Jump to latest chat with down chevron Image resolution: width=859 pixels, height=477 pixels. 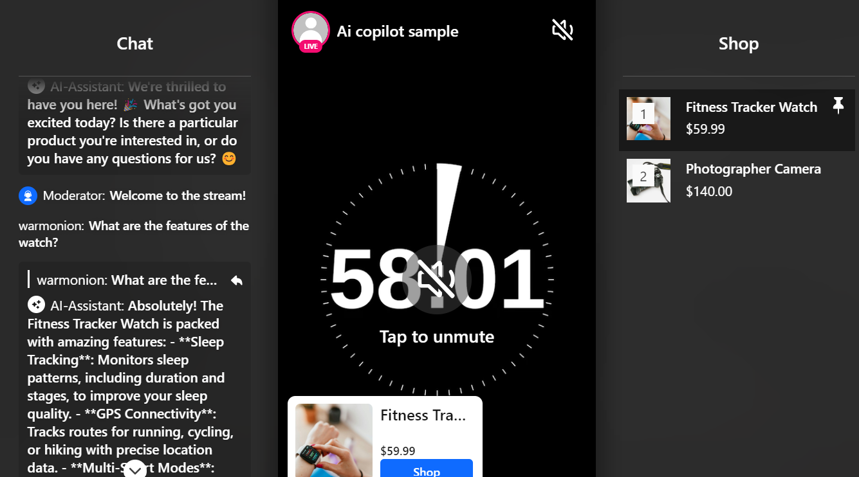click(x=135, y=469)
